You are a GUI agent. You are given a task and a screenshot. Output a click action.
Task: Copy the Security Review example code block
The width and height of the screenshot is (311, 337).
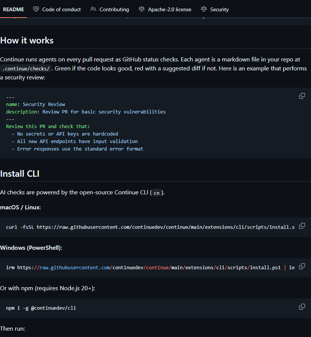coord(302,96)
